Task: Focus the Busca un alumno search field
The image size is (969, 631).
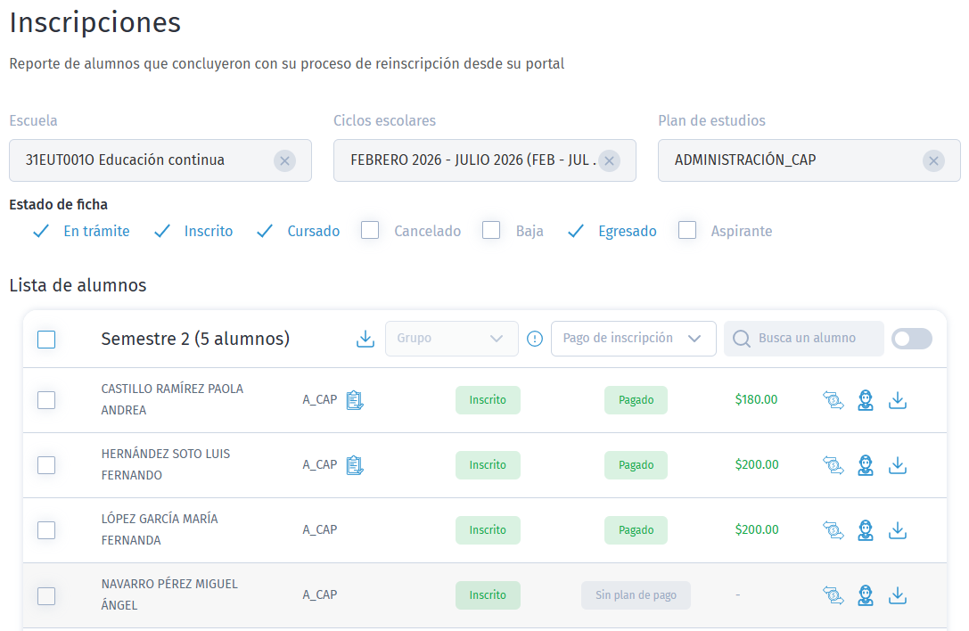Action: (804, 339)
